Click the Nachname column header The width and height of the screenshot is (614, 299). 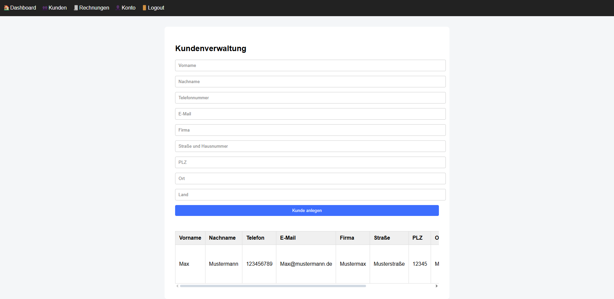point(222,238)
